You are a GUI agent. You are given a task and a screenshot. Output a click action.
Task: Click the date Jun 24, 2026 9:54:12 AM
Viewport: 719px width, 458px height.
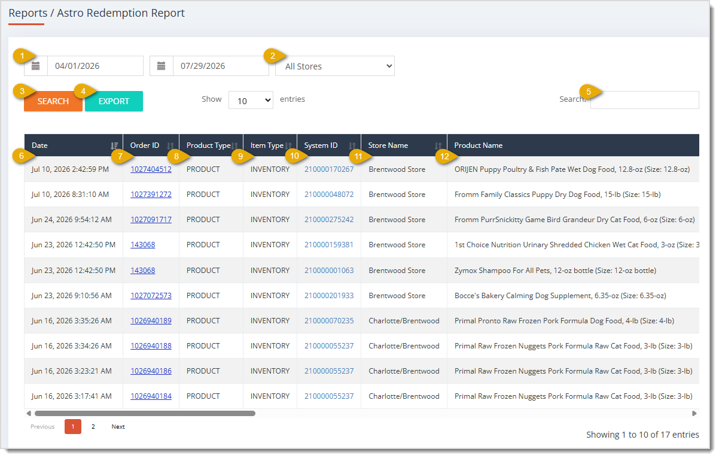pos(72,220)
